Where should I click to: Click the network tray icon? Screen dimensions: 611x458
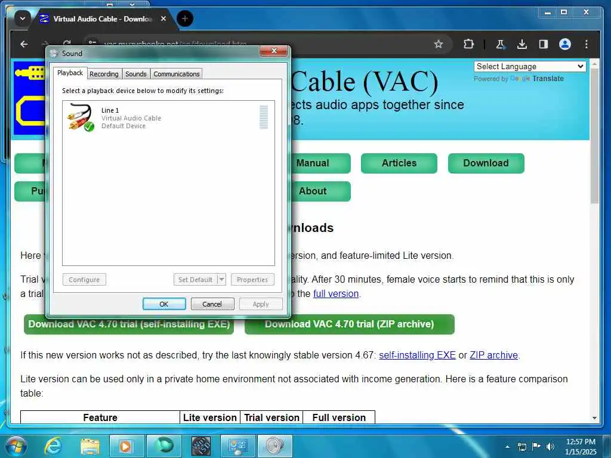tap(521, 447)
